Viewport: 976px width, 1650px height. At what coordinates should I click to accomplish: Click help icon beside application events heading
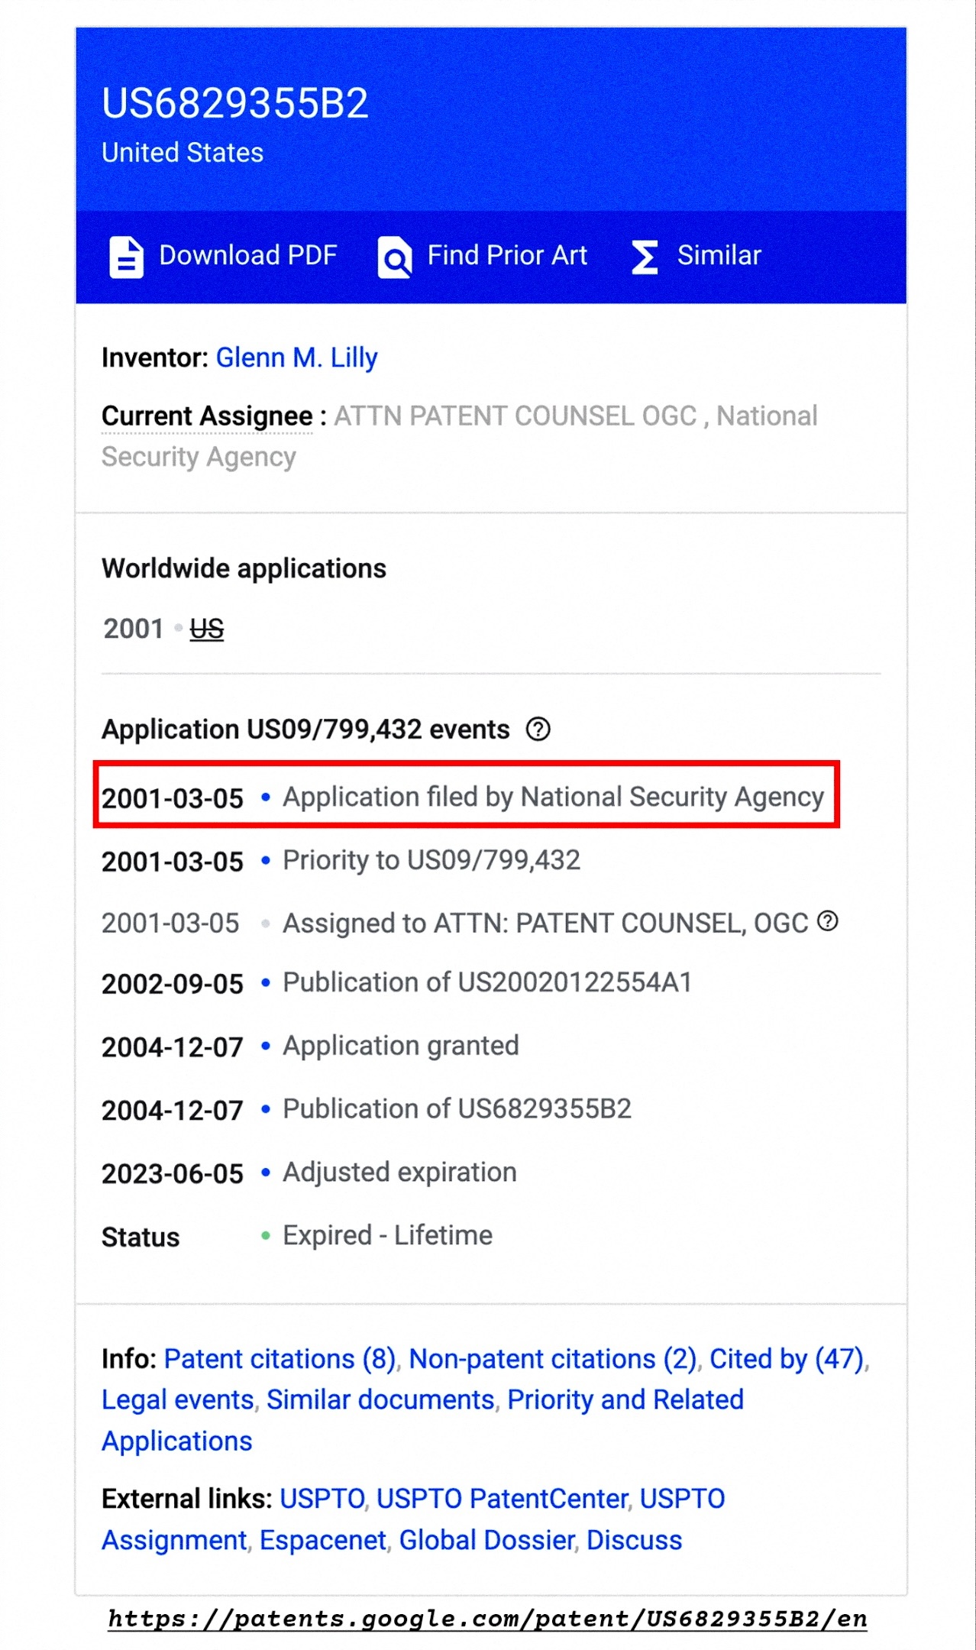click(538, 730)
